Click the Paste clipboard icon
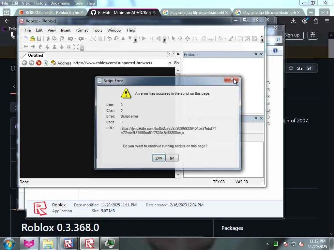 [62, 38]
